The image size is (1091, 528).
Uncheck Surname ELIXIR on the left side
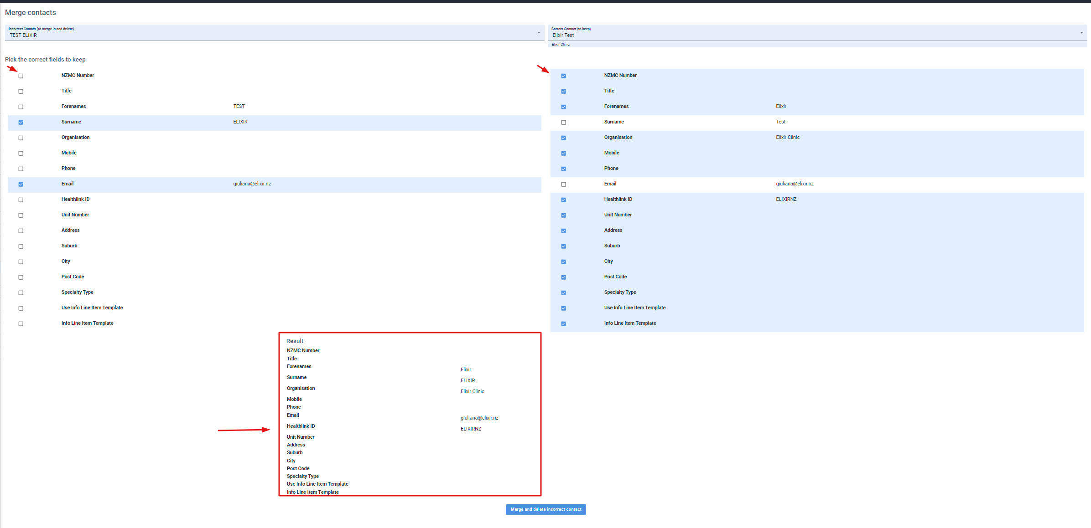coord(21,123)
